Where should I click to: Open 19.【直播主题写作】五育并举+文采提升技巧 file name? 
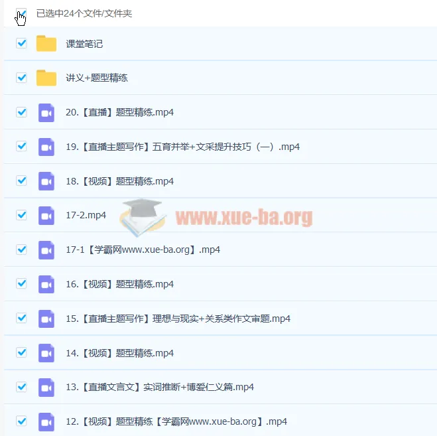(182, 147)
